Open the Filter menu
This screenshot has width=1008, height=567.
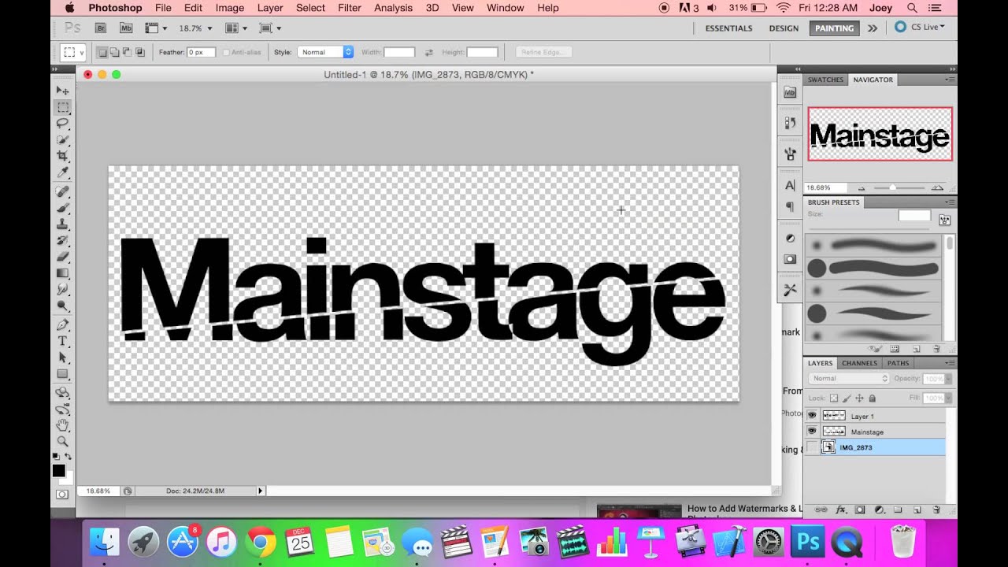coord(350,8)
